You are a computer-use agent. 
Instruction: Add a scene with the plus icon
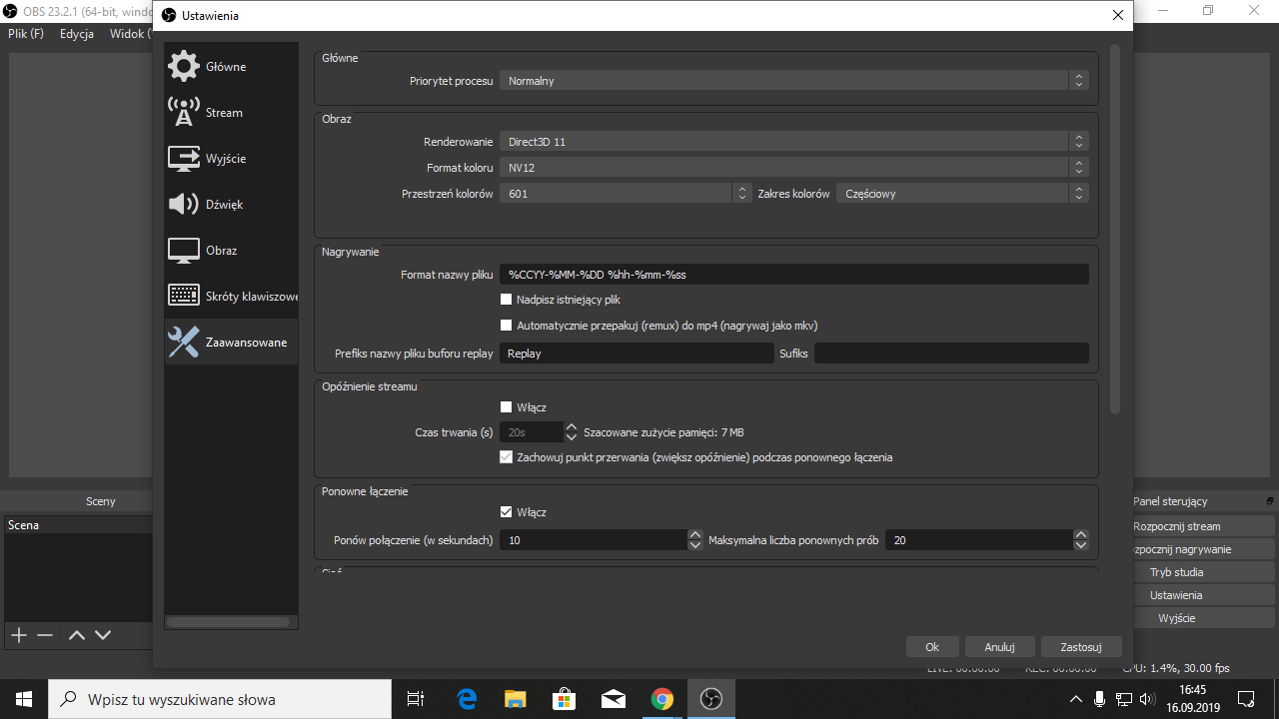tap(18, 635)
